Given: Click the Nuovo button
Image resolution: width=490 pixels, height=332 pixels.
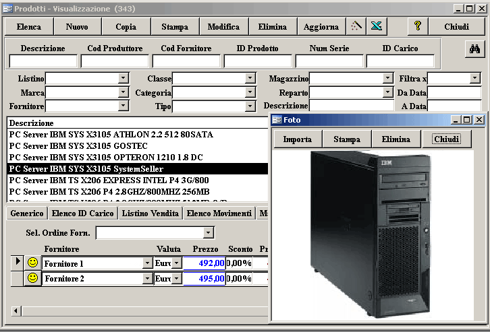Looking at the screenshot, I should (x=77, y=26).
